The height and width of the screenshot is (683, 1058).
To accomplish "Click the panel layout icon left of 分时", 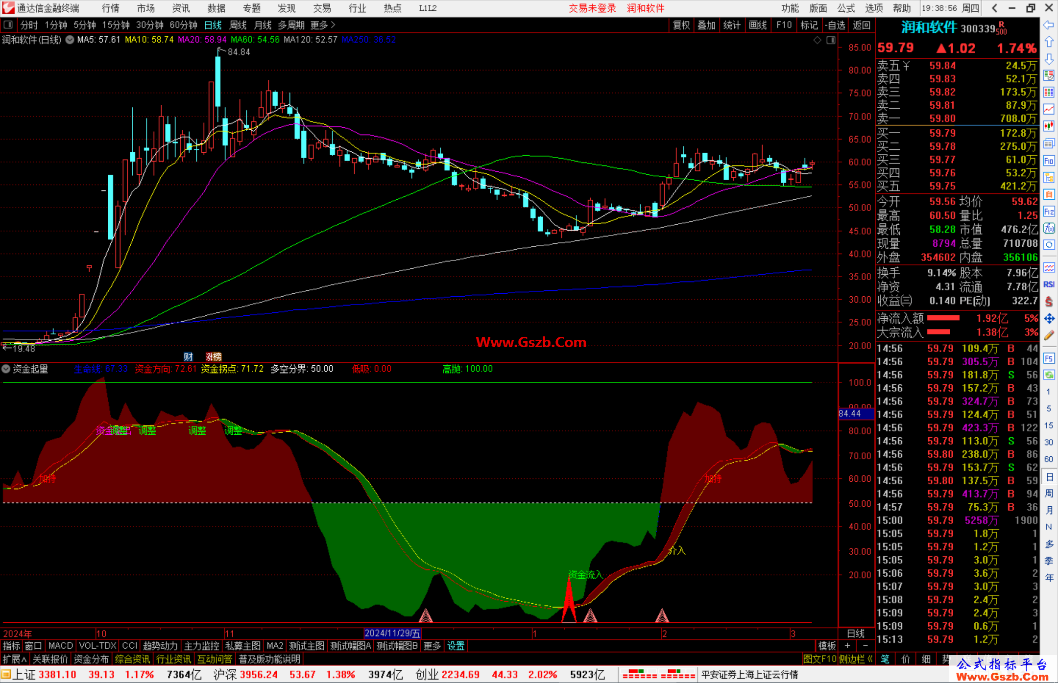I will (x=8, y=24).
